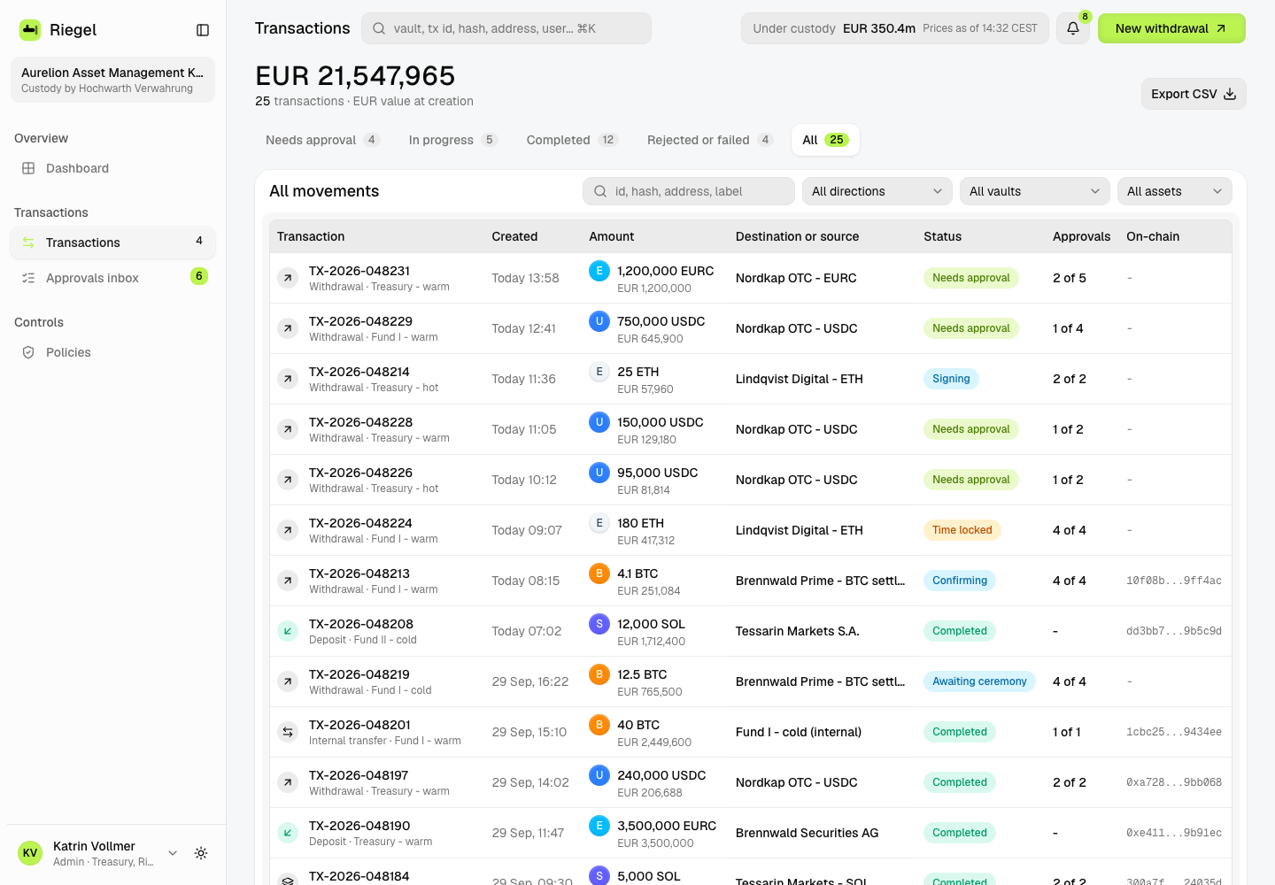This screenshot has width=1275, height=885.
Task: Open the All vaults dropdown
Action: pos(1034,191)
